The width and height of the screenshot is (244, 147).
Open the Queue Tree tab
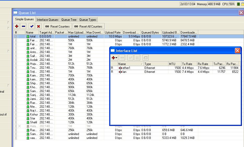click(69, 20)
